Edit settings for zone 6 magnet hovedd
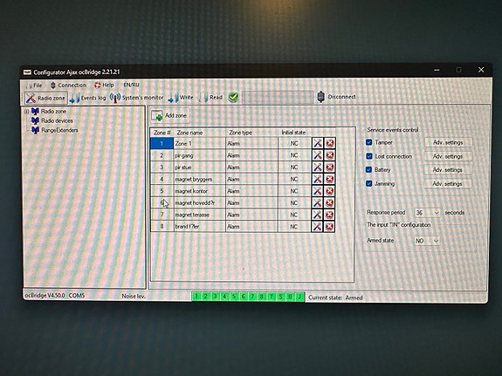502x376 pixels. (x=317, y=202)
